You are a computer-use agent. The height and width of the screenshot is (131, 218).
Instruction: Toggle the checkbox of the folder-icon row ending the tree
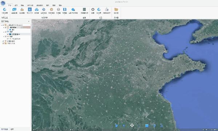(x=3, y=43)
